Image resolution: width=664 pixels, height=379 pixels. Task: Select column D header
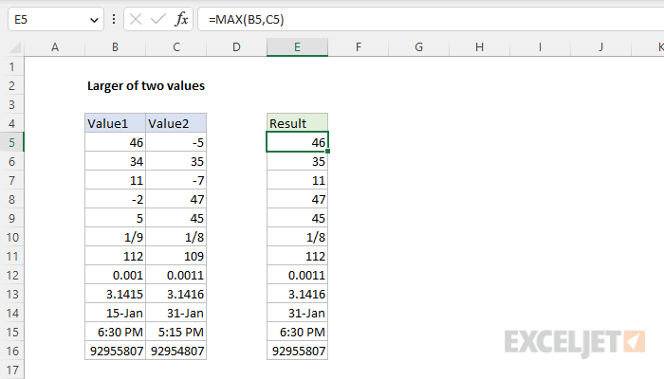[x=236, y=47]
